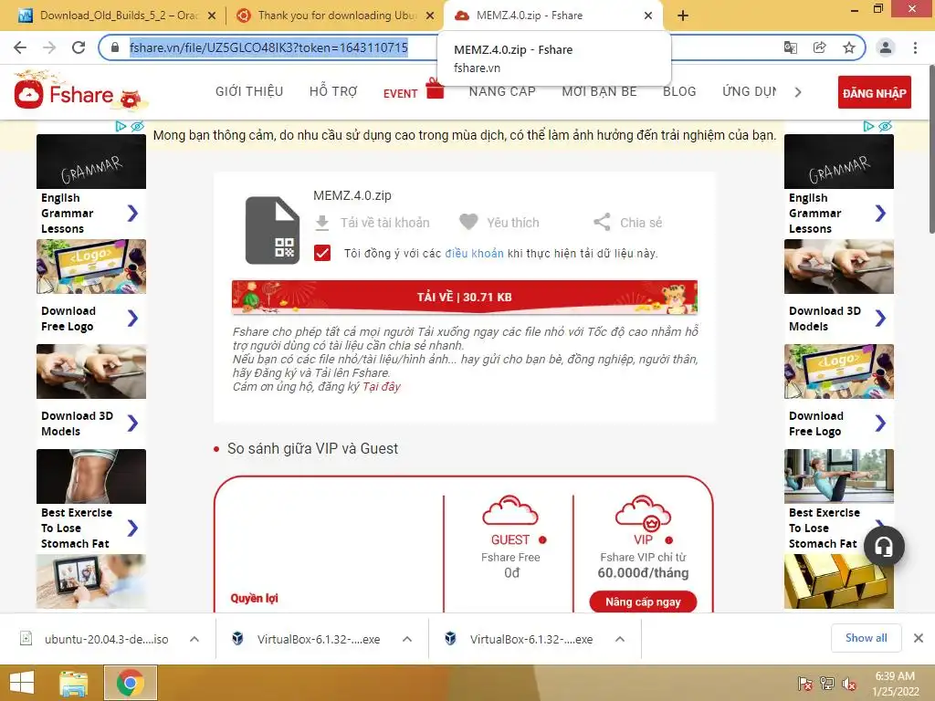935x701 pixels.
Task: Close the downloads bar
Action: (919, 638)
